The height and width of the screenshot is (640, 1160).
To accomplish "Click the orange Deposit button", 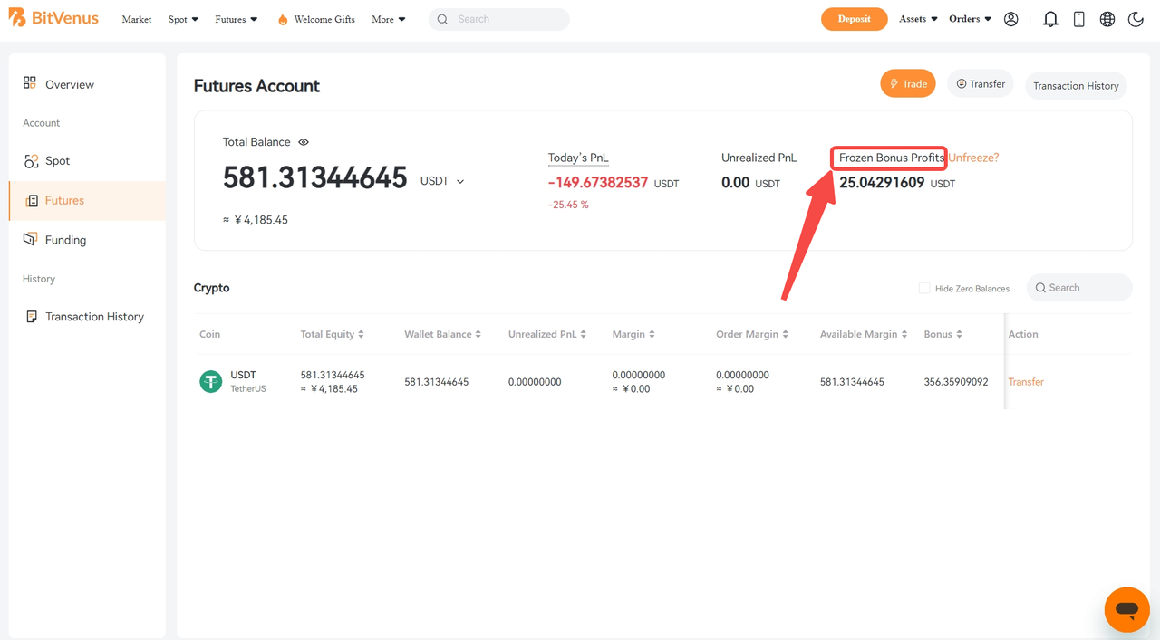I will coord(855,19).
